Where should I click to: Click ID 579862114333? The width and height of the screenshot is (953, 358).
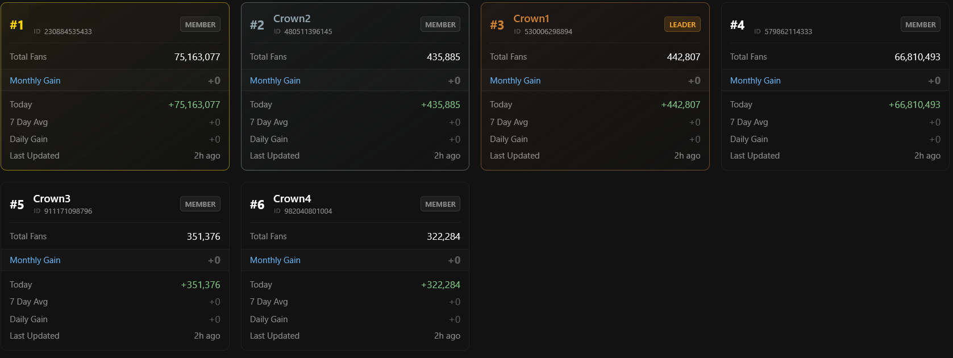click(783, 32)
